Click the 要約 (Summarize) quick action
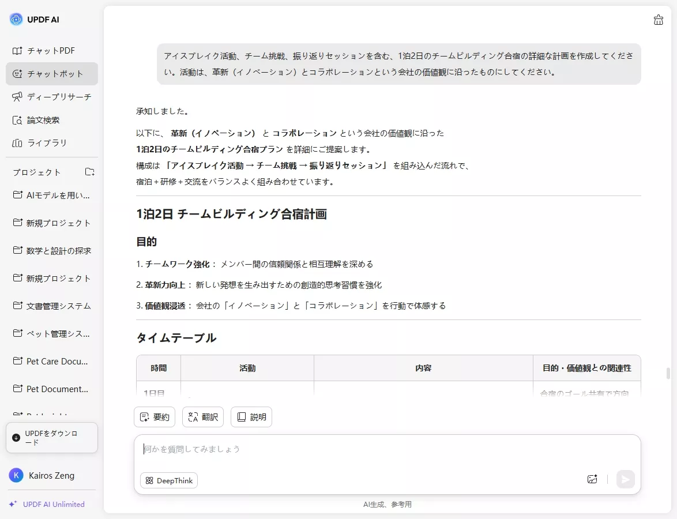Image resolution: width=677 pixels, height=519 pixels. click(154, 416)
